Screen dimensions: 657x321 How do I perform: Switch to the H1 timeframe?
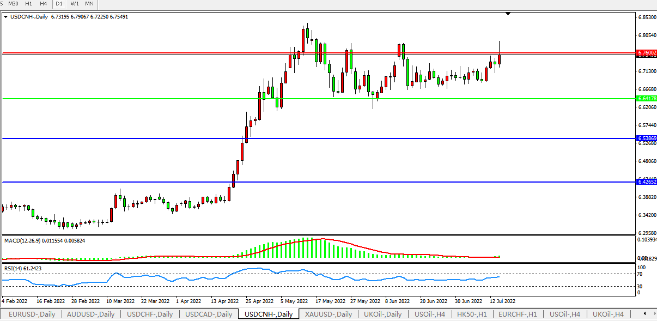pos(29,4)
